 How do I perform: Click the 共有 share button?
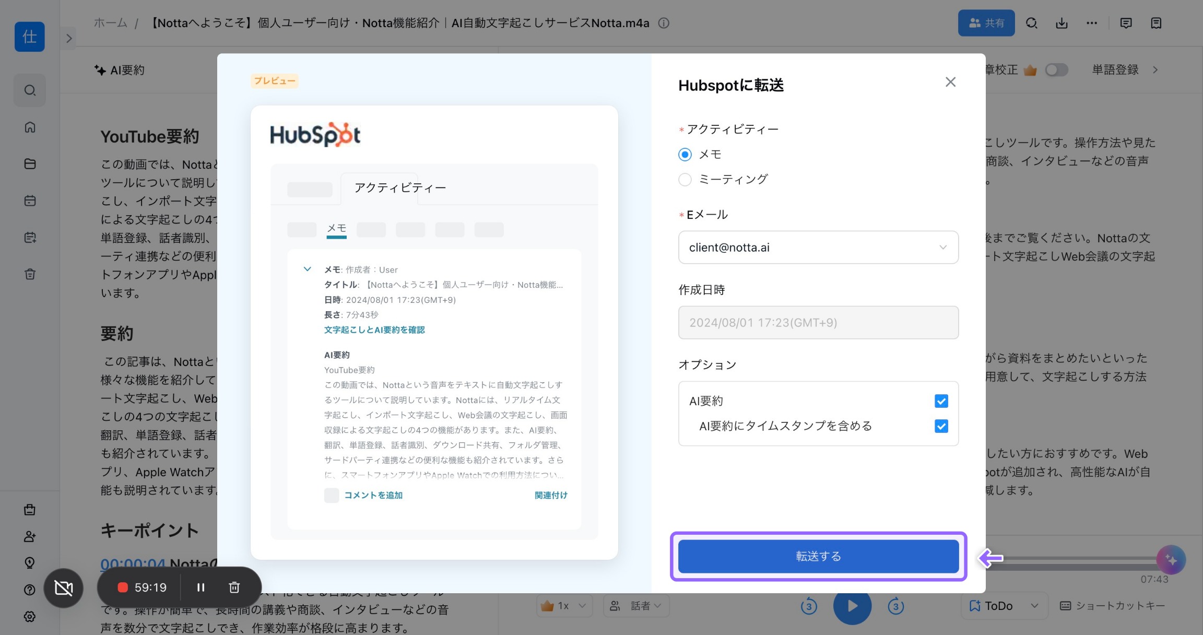[x=986, y=23]
